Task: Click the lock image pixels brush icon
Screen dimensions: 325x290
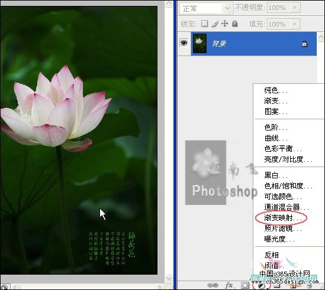Action: click(x=215, y=24)
